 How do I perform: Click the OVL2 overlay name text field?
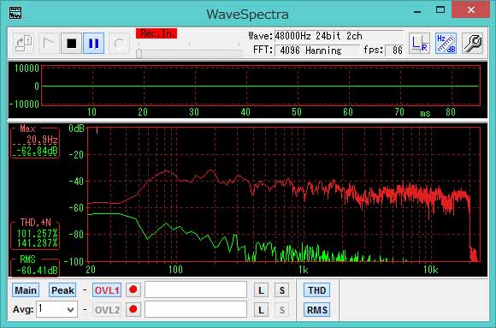pyautogui.click(x=196, y=309)
